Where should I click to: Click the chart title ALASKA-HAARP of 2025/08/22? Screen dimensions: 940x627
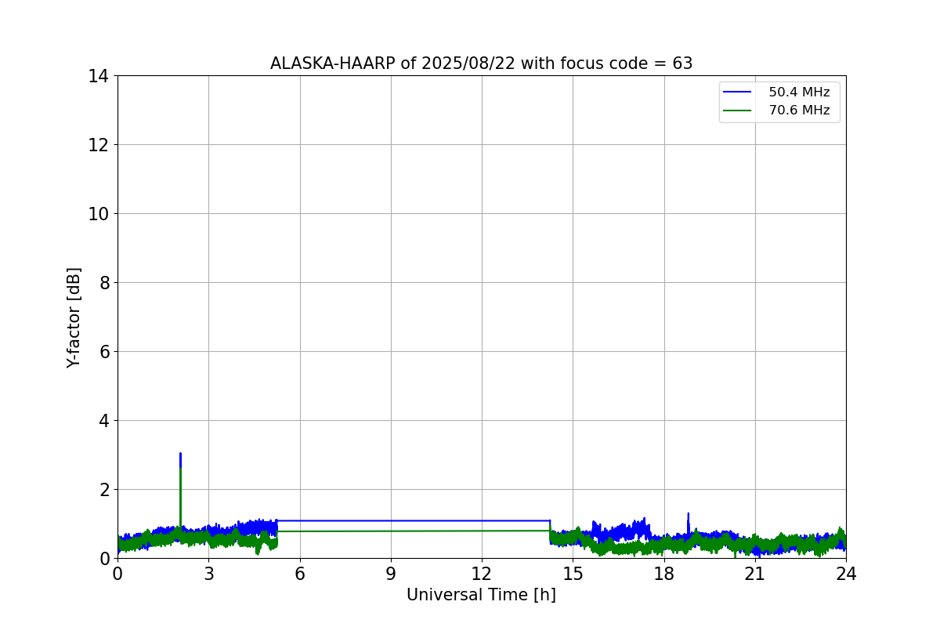tap(481, 63)
